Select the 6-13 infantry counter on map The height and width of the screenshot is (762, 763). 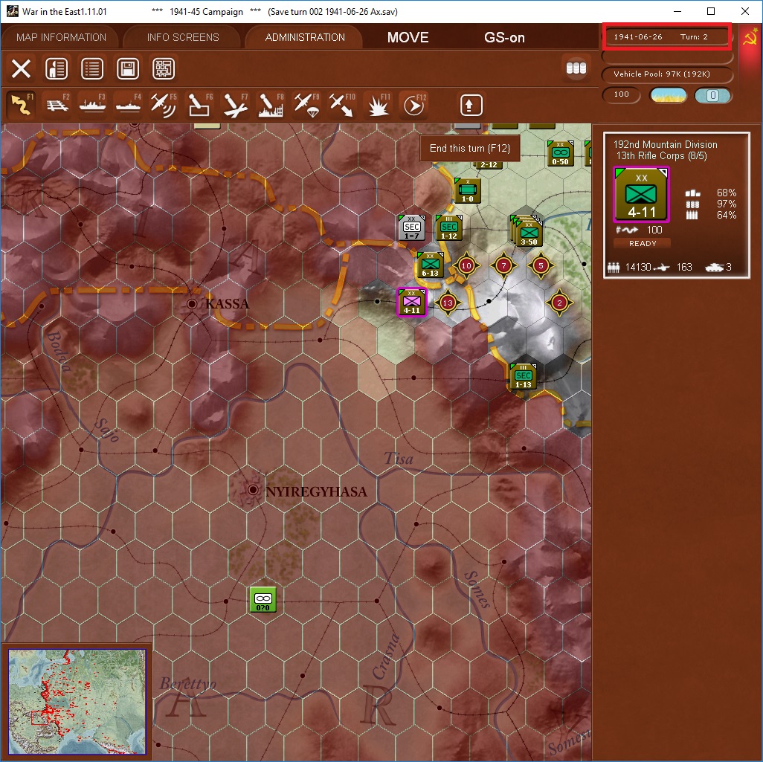pos(430,265)
